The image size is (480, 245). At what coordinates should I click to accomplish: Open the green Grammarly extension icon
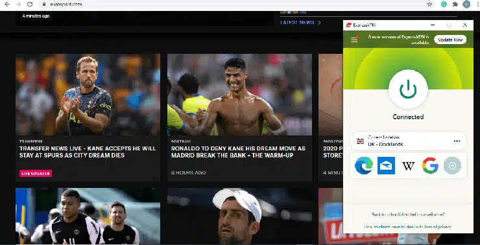(444, 5)
